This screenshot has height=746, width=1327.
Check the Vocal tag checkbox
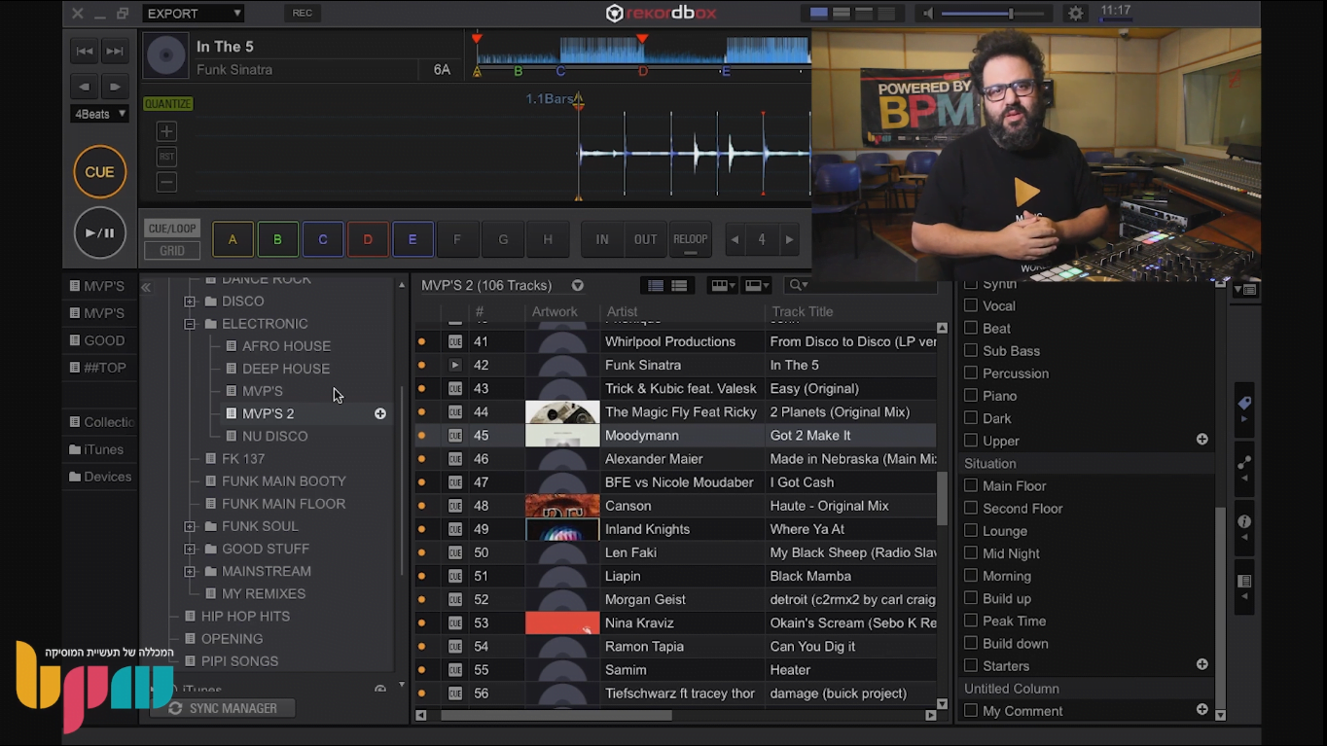pos(970,305)
